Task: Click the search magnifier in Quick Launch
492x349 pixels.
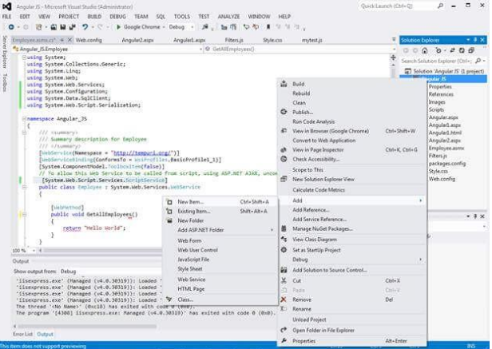Action: [x=441, y=6]
